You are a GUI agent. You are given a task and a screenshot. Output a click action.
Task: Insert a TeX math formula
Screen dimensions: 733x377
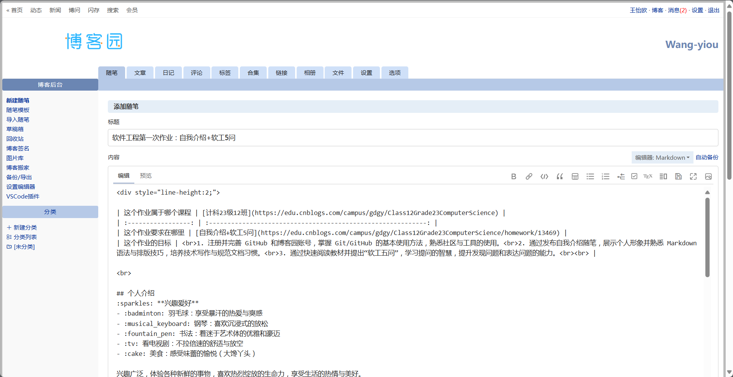pyautogui.click(x=648, y=176)
